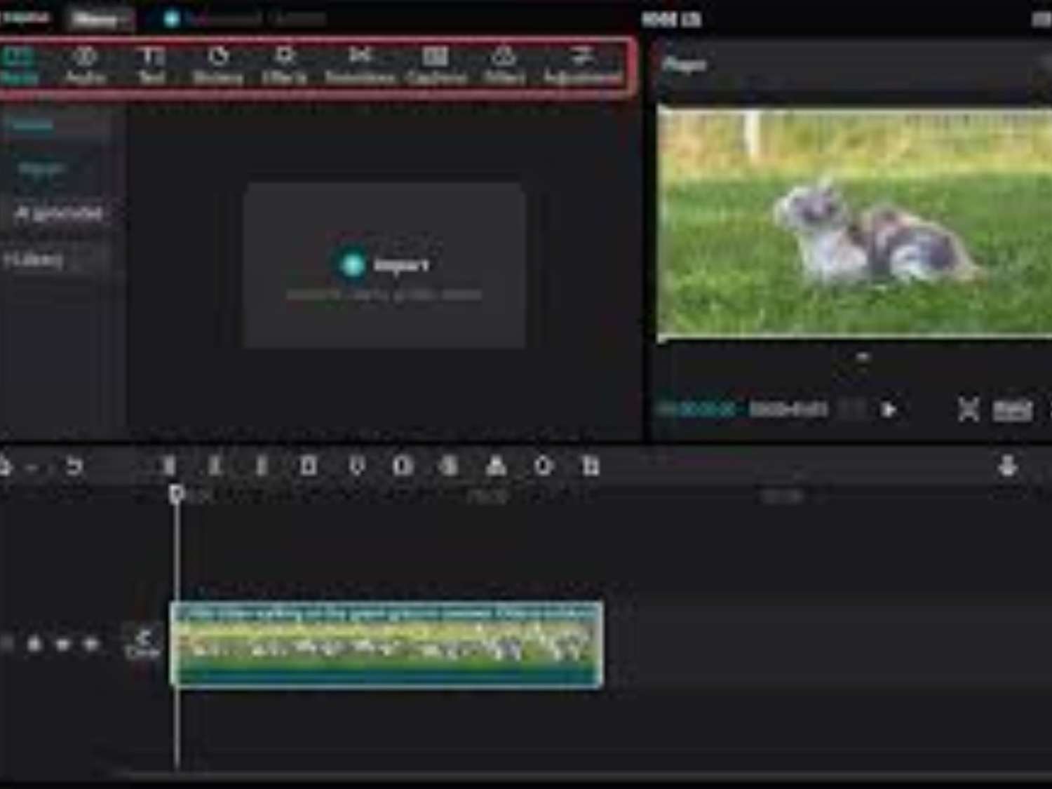Open the Filters panel
The width and height of the screenshot is (1052, 789).
point(504,66)
